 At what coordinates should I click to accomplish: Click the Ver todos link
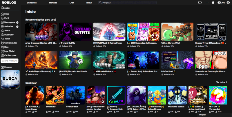221,82
